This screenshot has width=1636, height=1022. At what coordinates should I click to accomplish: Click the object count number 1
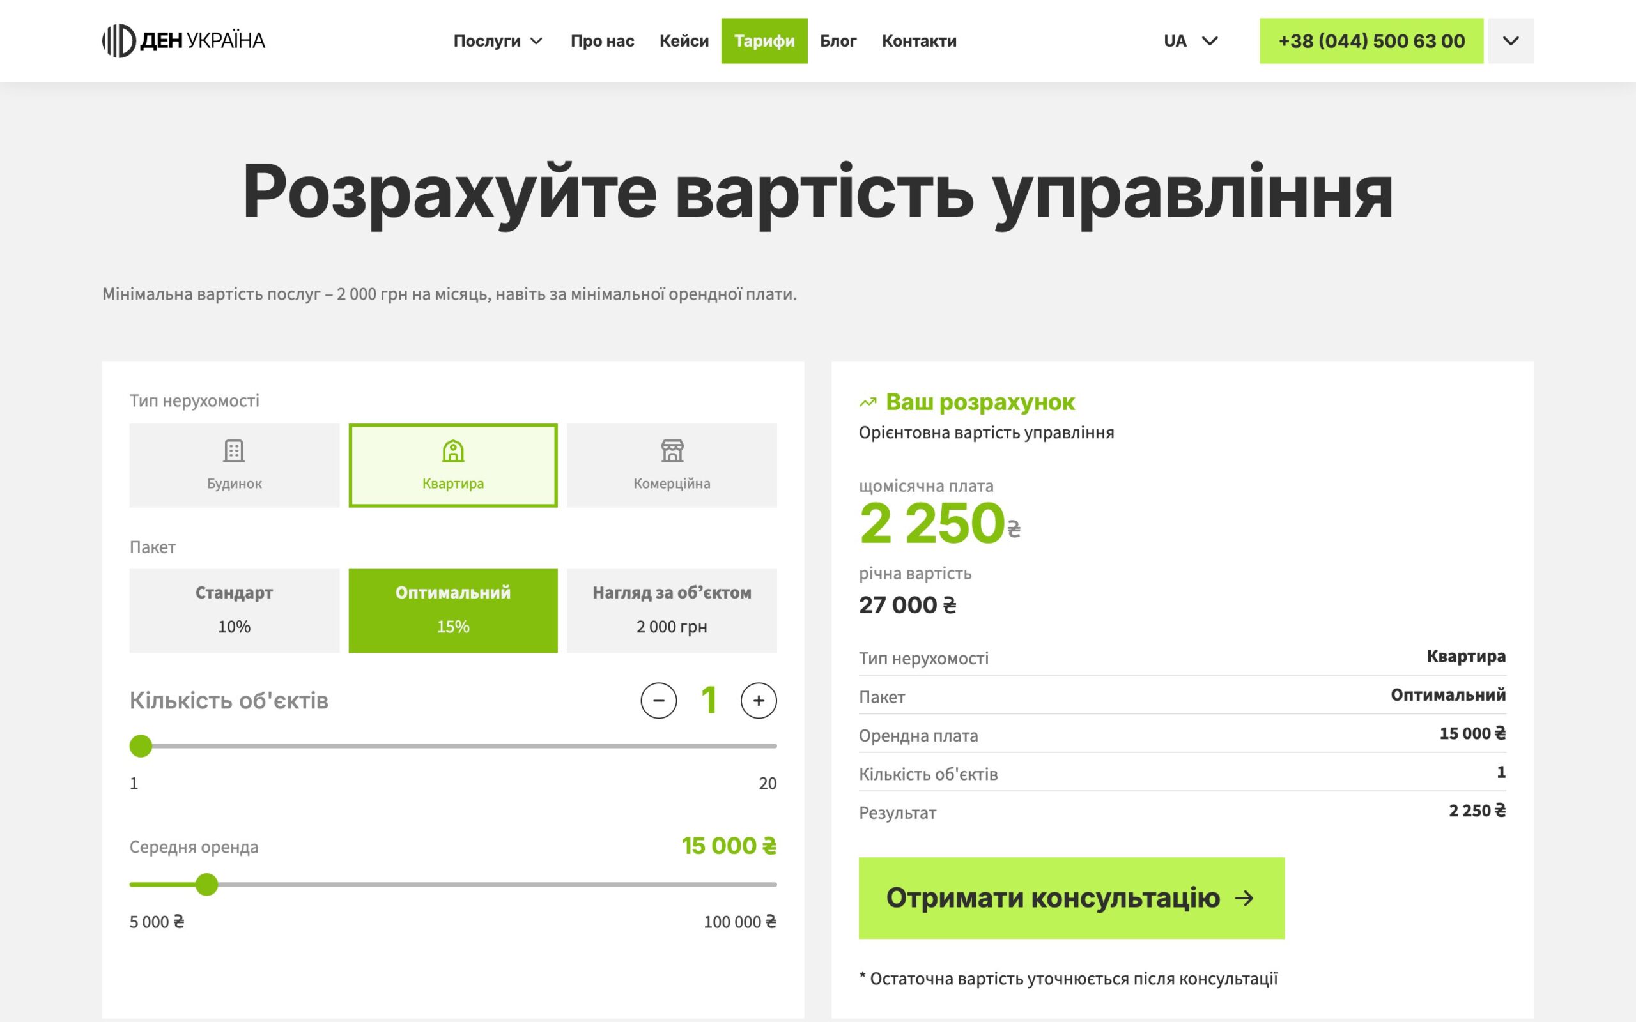(709, 700)
